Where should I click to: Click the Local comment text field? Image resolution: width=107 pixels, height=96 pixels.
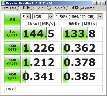point(53,89)
